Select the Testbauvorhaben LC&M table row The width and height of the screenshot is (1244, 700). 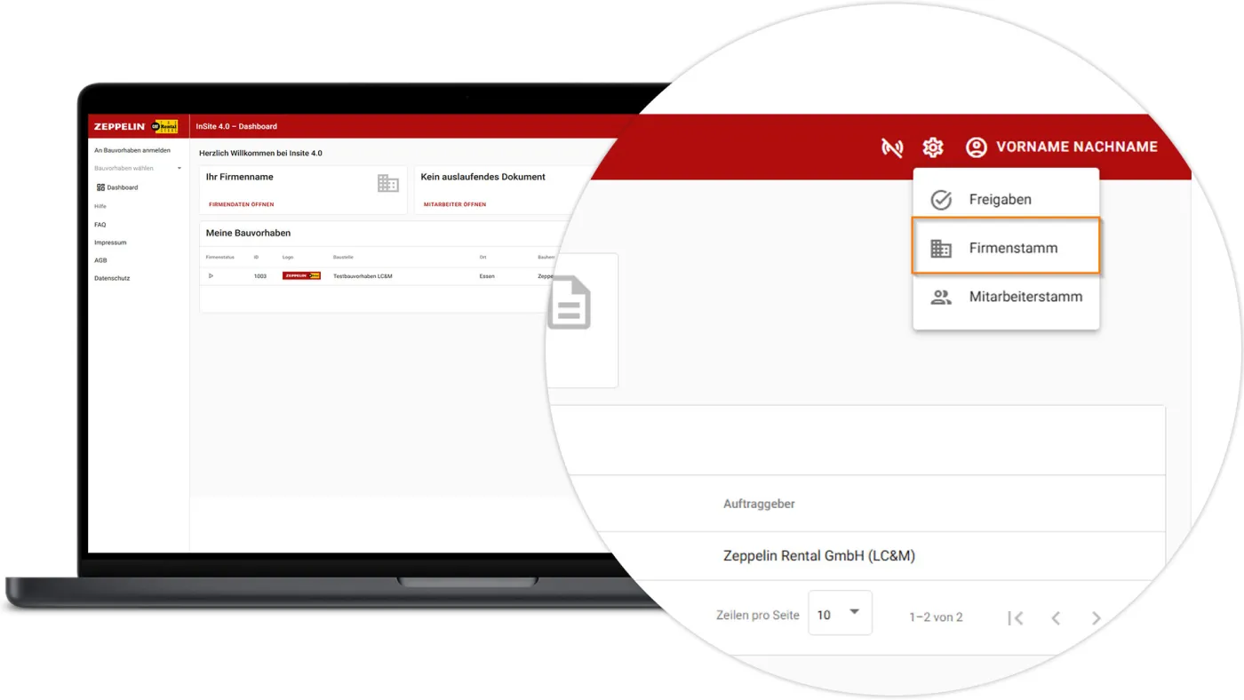pos(363,276)
